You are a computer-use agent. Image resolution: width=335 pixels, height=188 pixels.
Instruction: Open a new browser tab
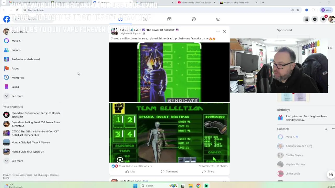click(x=263, y=2)
